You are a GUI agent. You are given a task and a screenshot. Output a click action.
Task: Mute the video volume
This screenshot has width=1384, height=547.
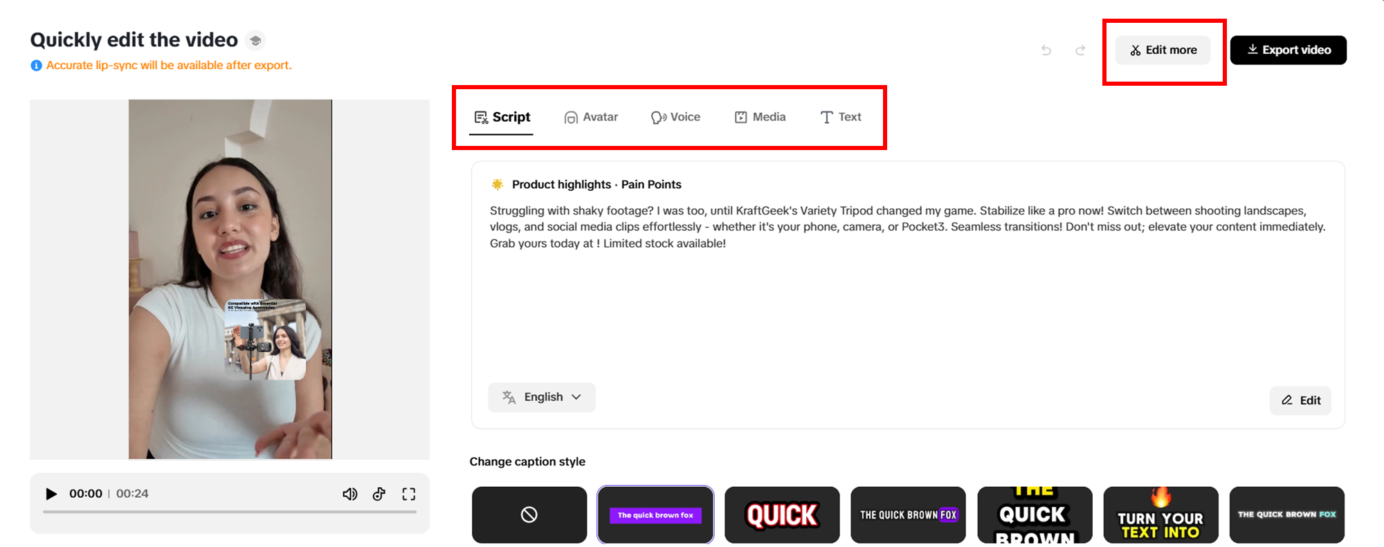(x=350, y=494)
